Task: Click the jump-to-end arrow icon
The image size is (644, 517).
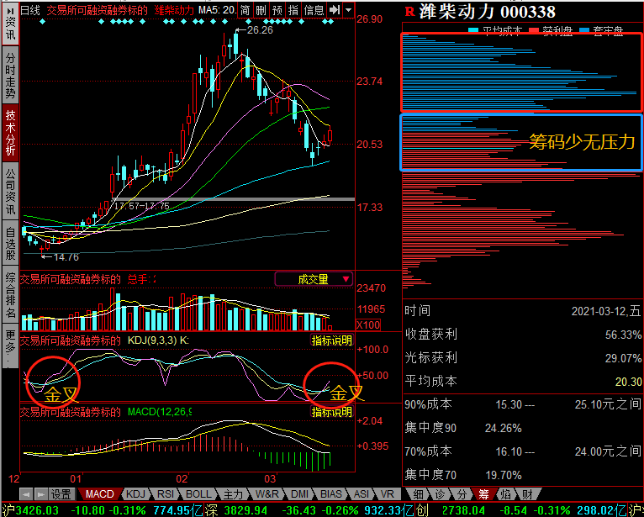Action: [335, 10]
